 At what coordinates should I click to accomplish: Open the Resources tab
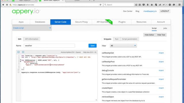pyautogui.click(x=141, y=22)
